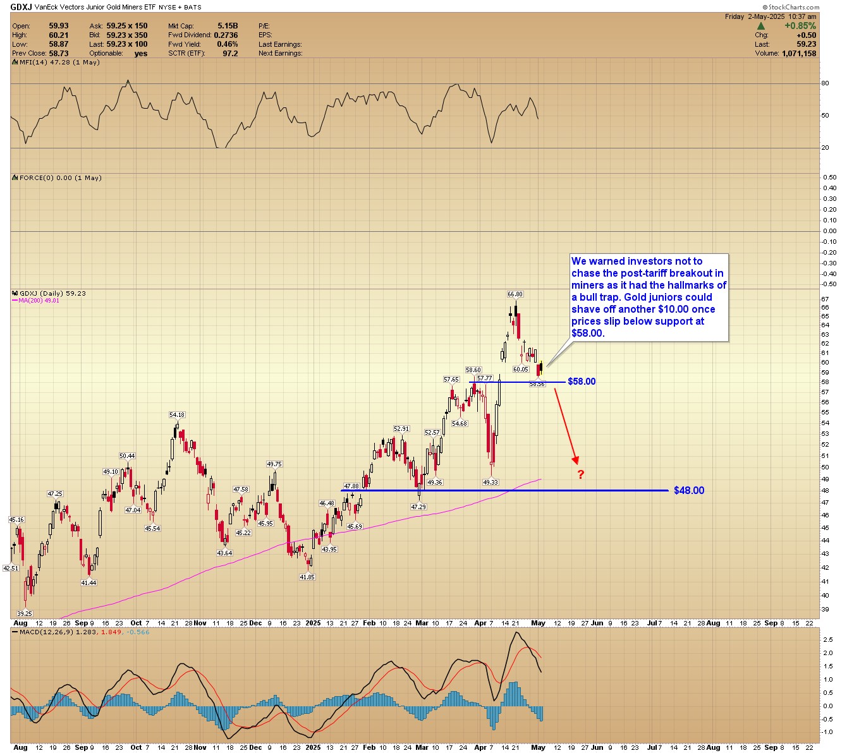The height and width of the screenshot is (753, 847).
Task: Click the 54.18 October high label
Action: tap(177, 415)
